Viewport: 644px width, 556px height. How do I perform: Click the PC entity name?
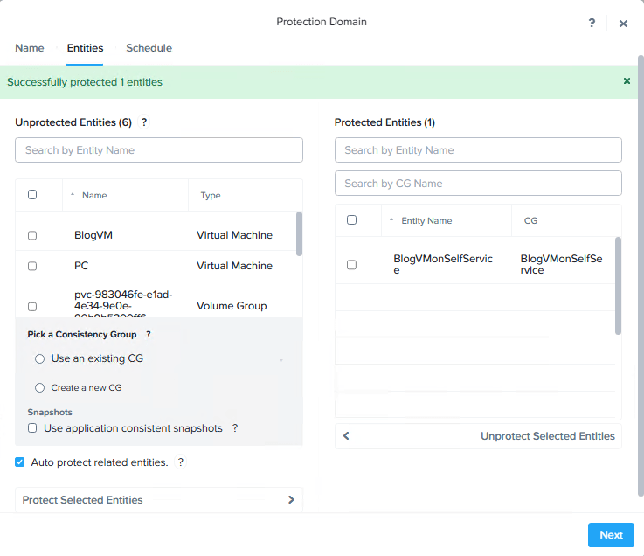tap(81, 266)
